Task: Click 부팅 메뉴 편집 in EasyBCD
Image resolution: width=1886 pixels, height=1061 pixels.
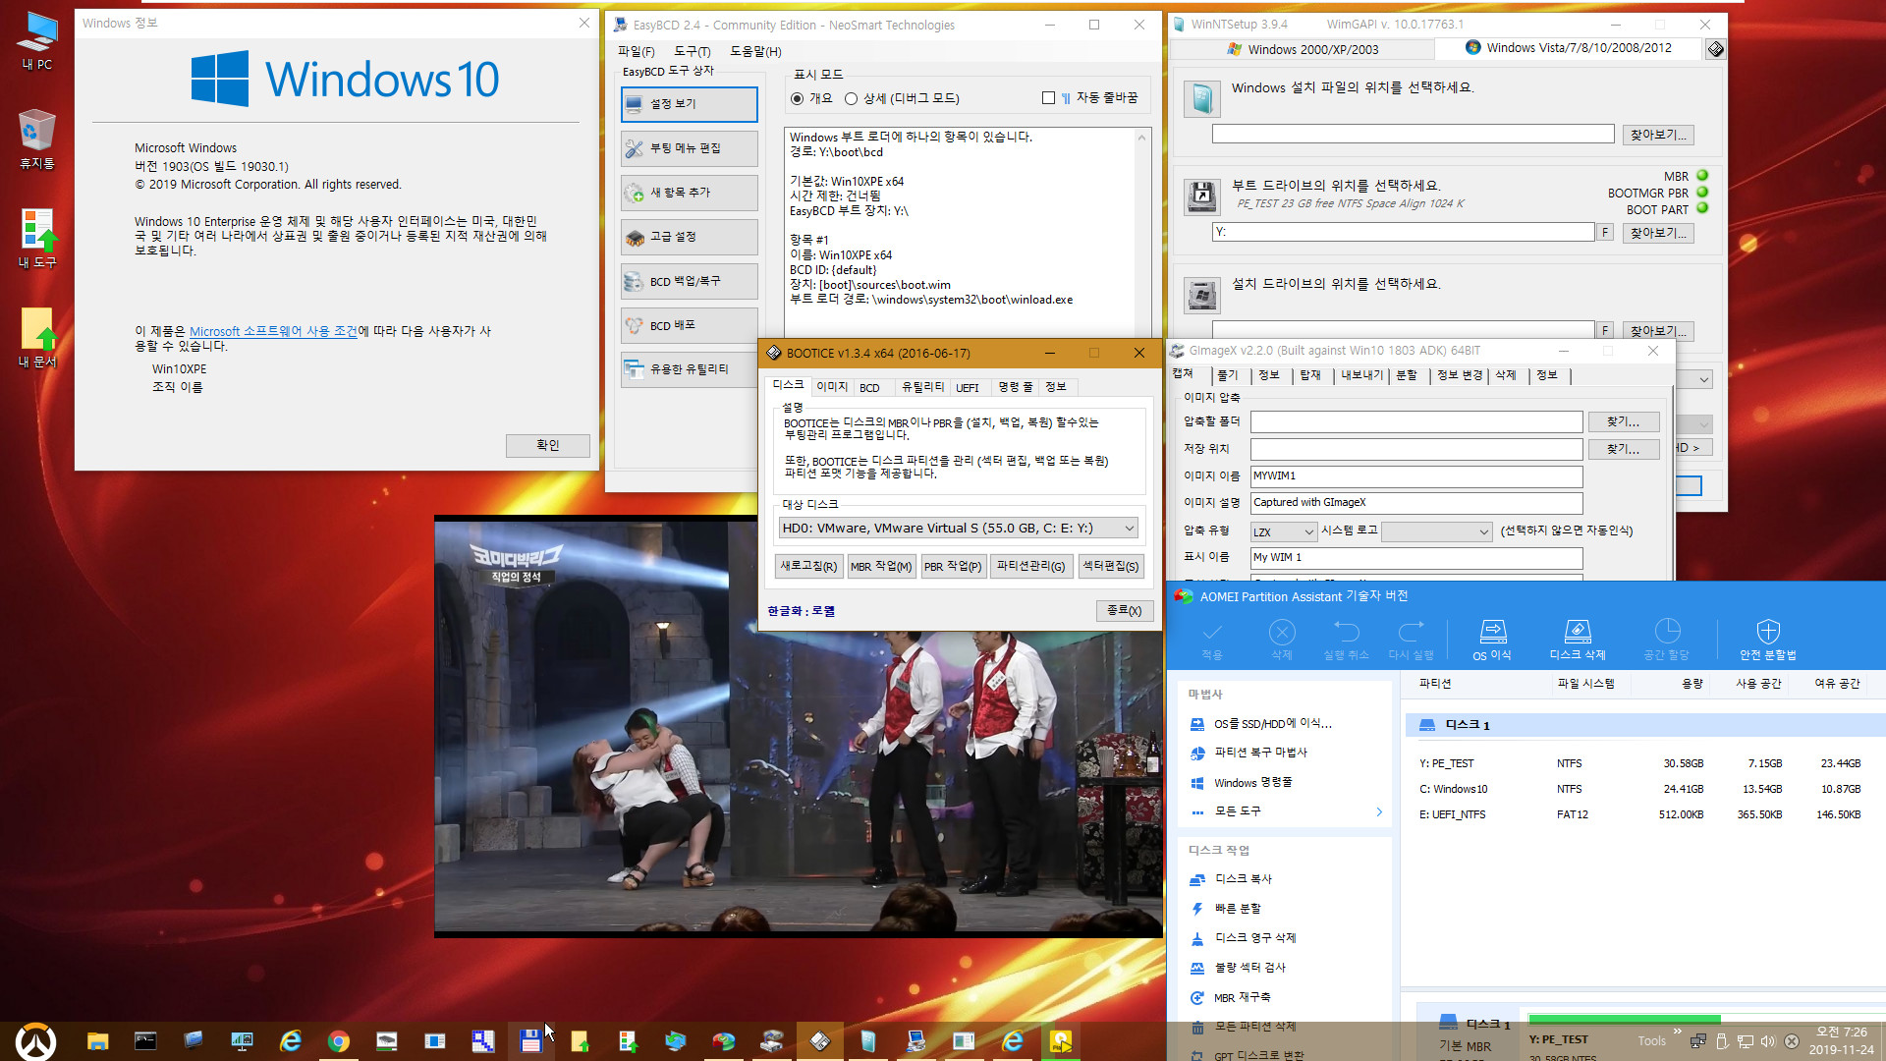Action: [x=690, y=148]
